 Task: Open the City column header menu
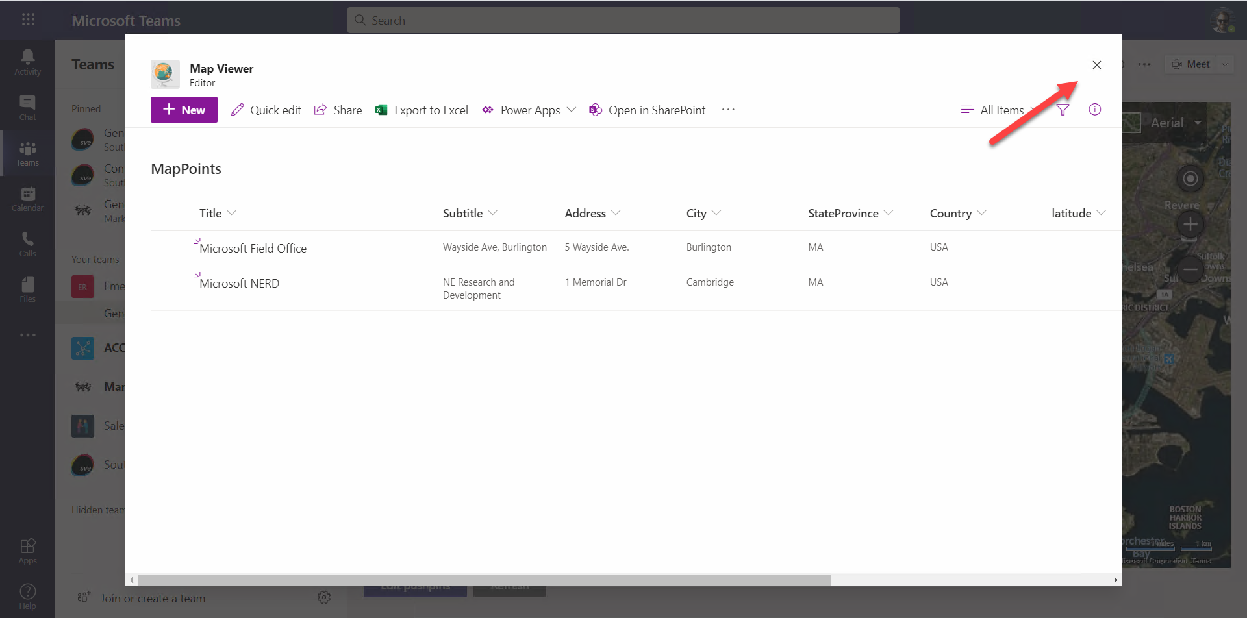click(x=703, y=213)
